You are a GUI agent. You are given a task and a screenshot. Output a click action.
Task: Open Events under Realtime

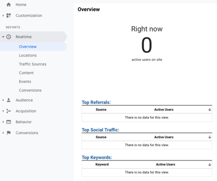(x=25, y=81)
